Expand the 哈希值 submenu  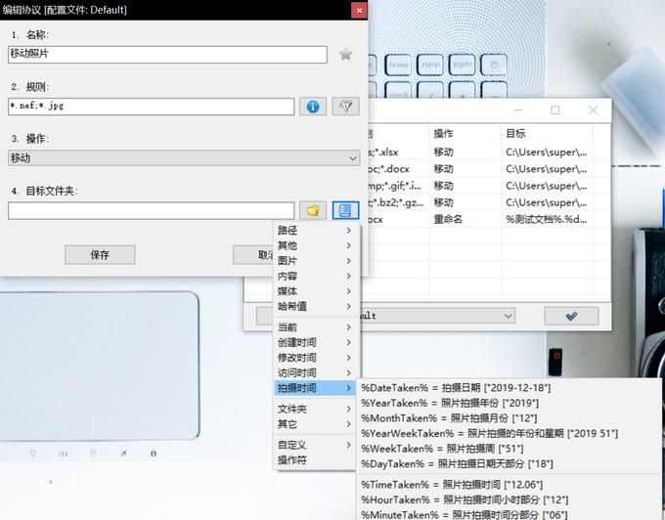[x=315, y=306]
